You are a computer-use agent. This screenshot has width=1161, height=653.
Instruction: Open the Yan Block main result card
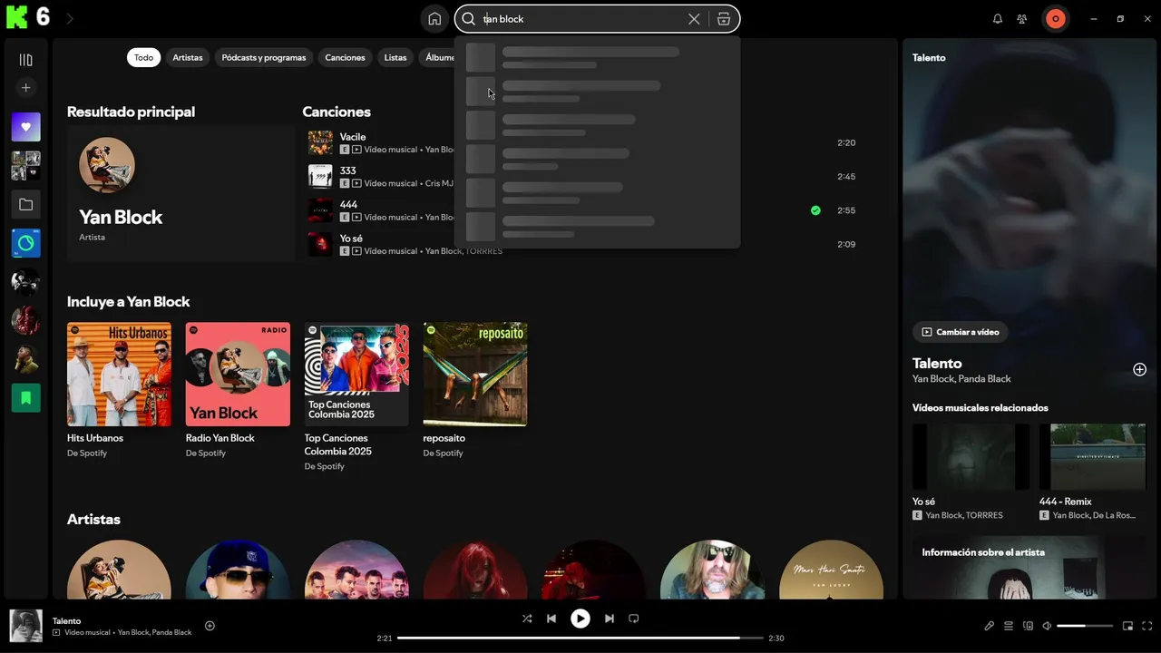(180, 194)
